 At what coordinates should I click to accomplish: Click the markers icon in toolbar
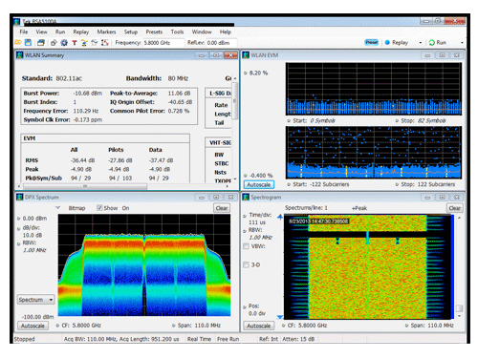[x=84, y=43]
